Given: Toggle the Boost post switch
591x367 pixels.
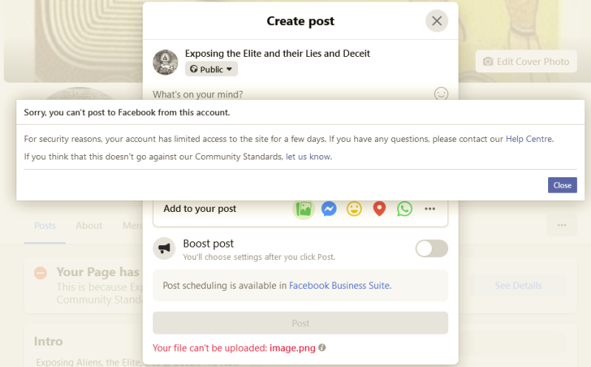Looking at the screenshot, I should pos(431,249).
